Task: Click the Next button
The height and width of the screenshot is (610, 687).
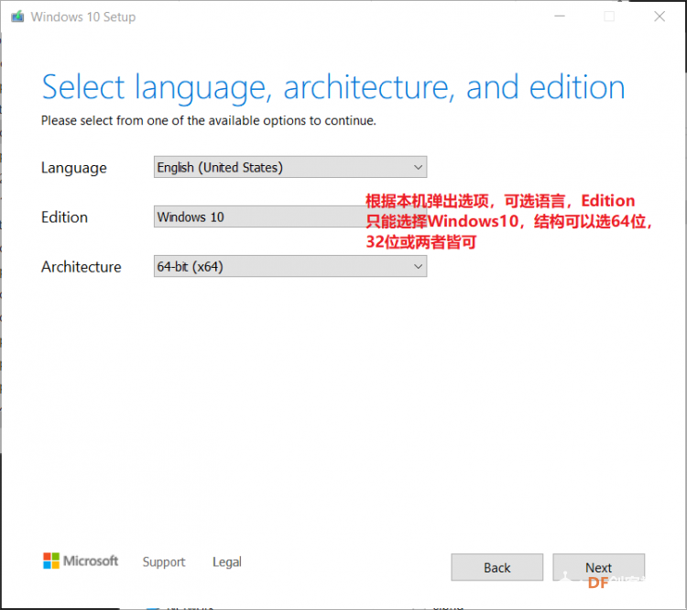Action: [x=598, y=568]
